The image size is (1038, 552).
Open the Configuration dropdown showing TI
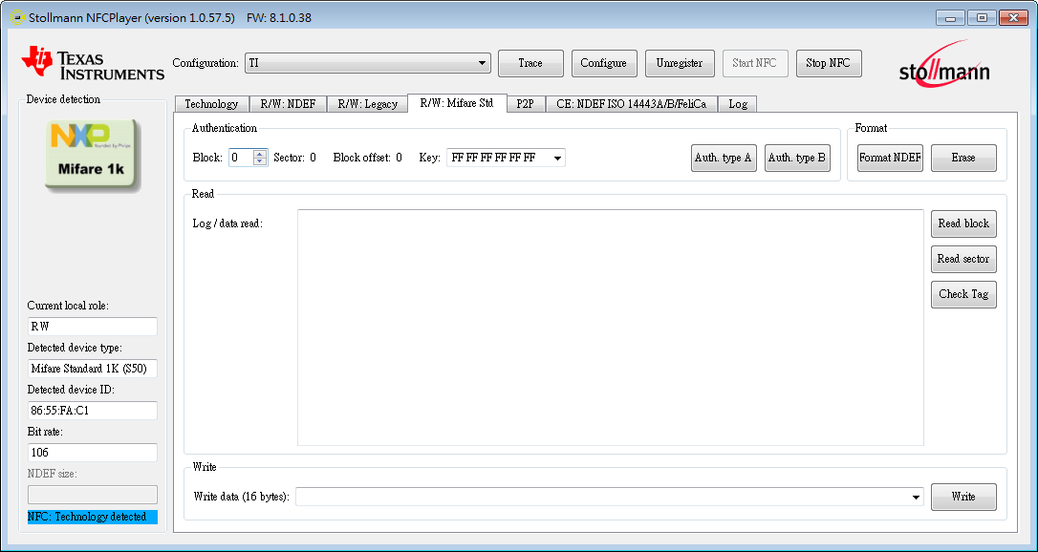[367, 63]
